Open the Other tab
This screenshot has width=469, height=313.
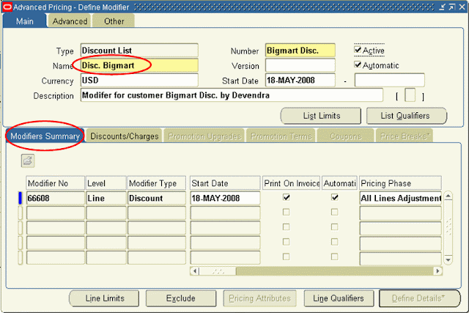pyautogui.click(x=114, y=21)
